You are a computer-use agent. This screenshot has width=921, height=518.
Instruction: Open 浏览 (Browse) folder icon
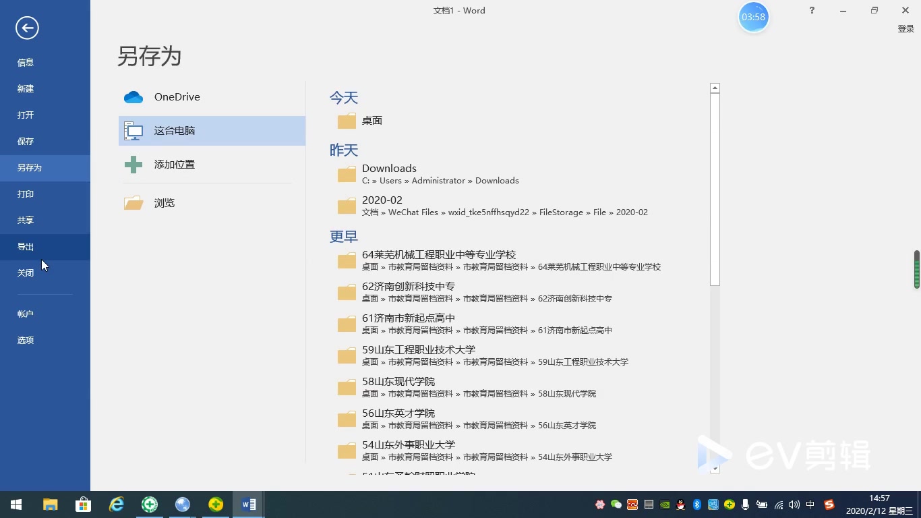pos(133,202)
